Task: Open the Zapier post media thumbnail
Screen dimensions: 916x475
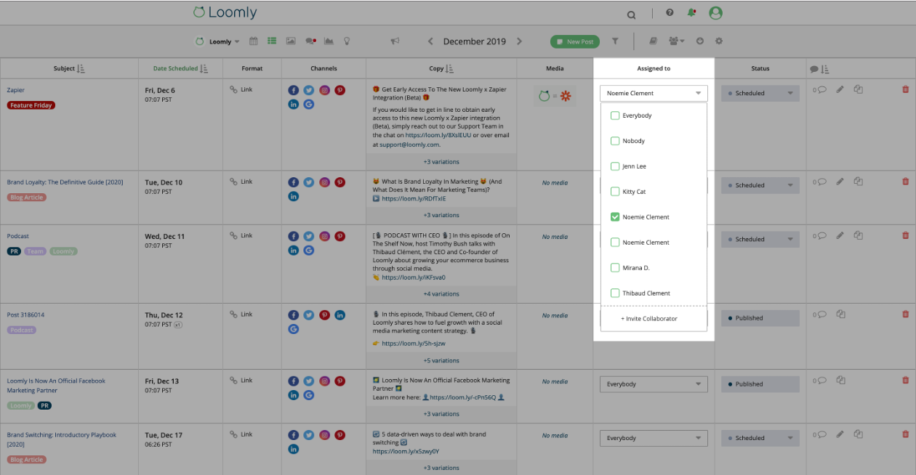Action: (x=555, y=95)
